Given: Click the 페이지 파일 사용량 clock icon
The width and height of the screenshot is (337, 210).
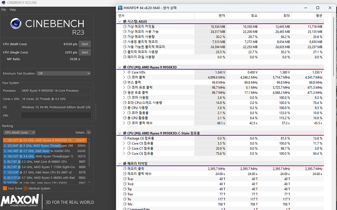Looking at the screenshot, I should [125, 57].
